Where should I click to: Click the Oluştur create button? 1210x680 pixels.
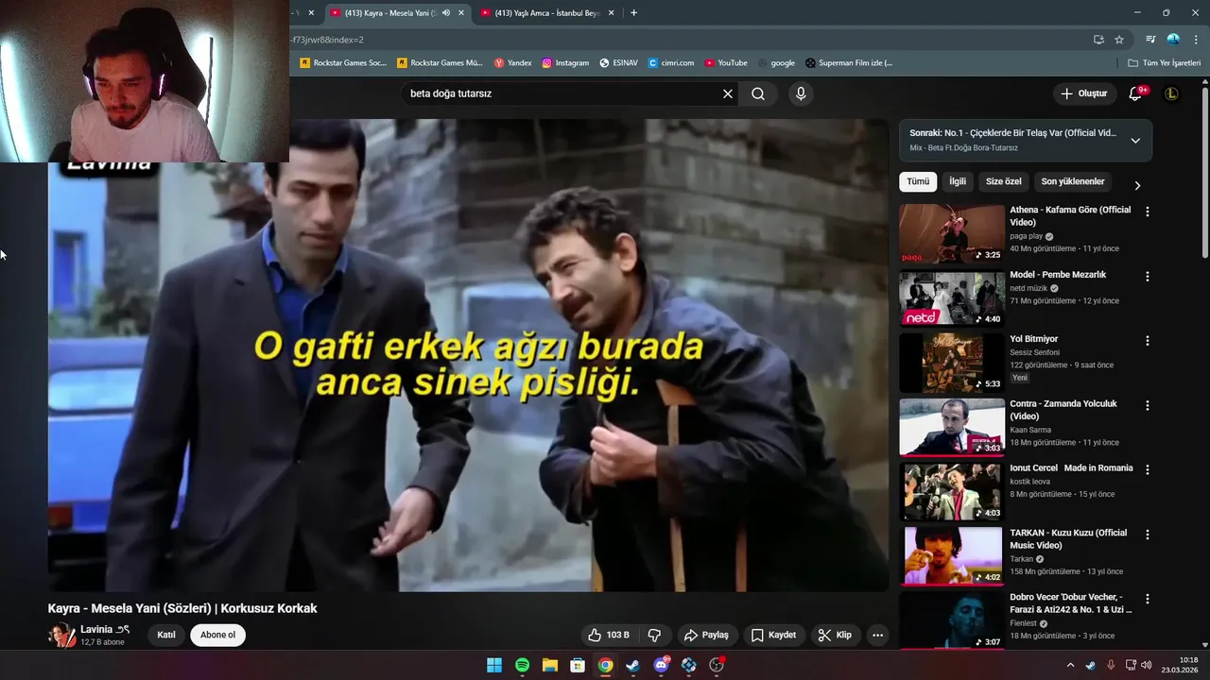[x=1083, y=93]
